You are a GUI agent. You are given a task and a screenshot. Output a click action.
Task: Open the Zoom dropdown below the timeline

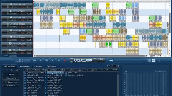click(x=153, y=56)
